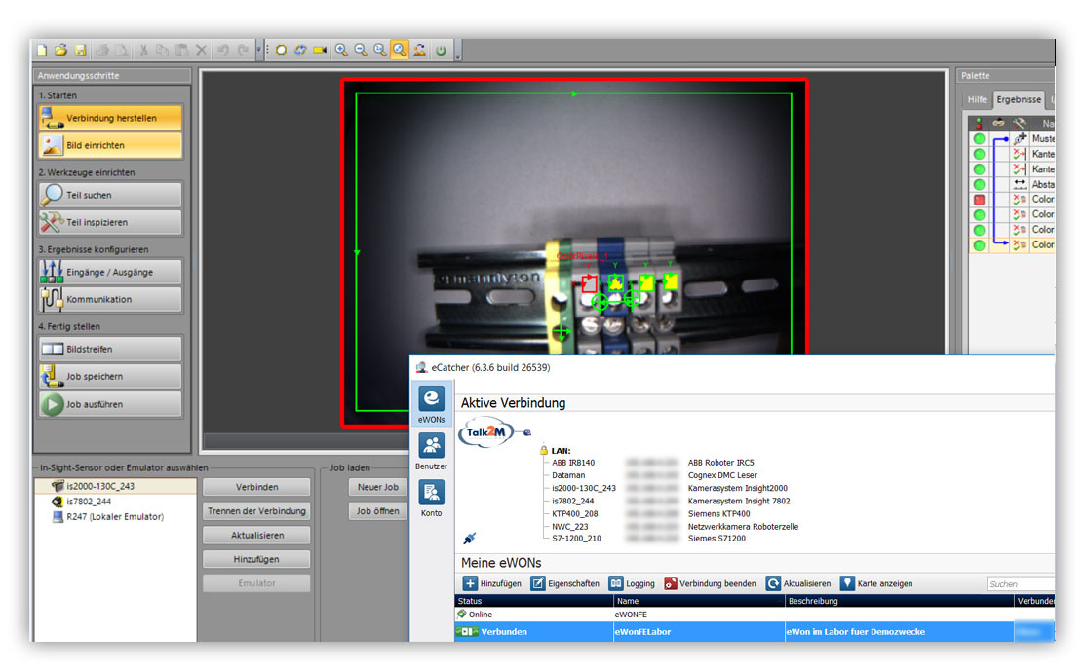
Task: Open toolbar overflow arrow after Redo icon
Action: pos(259,50)
